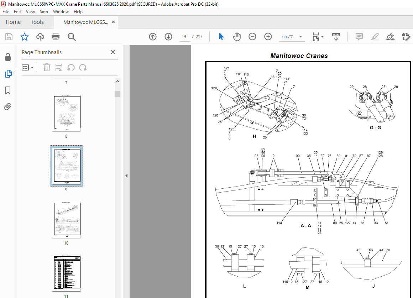Open the Find text search tool
413x298 pixels.
71,37
